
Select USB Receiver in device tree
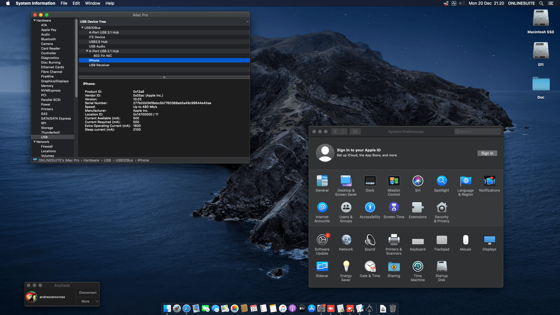tap(164, 65)
